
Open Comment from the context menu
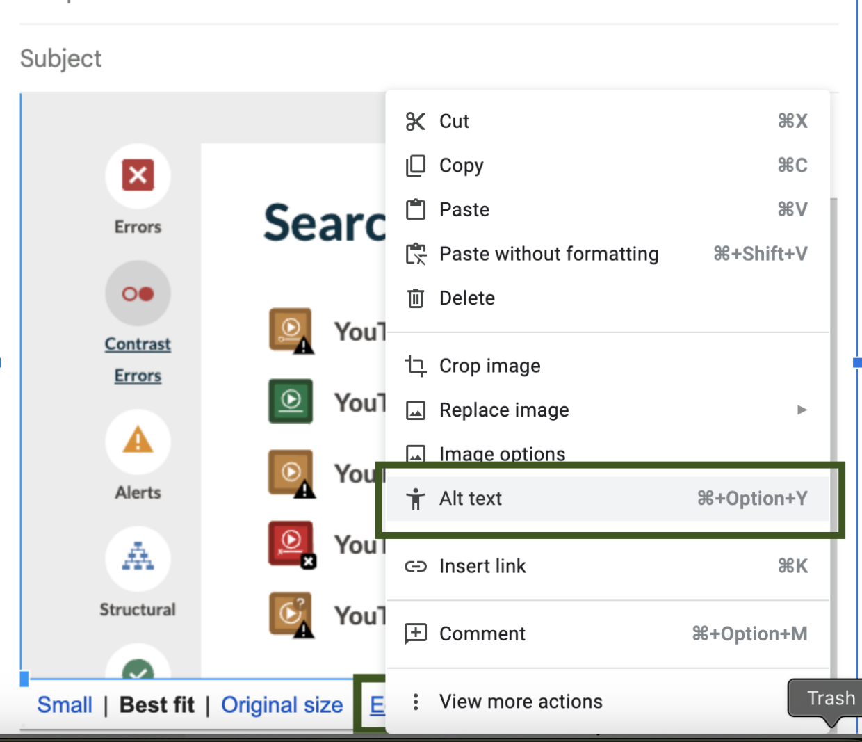click(x=482, y=634)
